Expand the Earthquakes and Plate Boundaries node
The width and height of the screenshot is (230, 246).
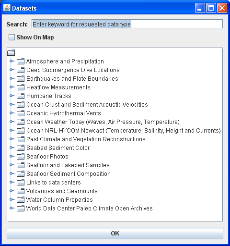(x=12, y=78)
